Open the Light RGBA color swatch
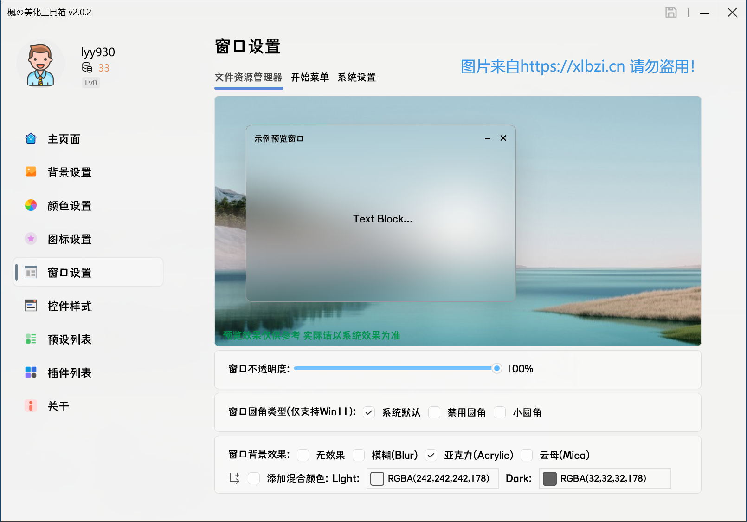The width and height of the screenshot is (747, 522). pos(377,478)
